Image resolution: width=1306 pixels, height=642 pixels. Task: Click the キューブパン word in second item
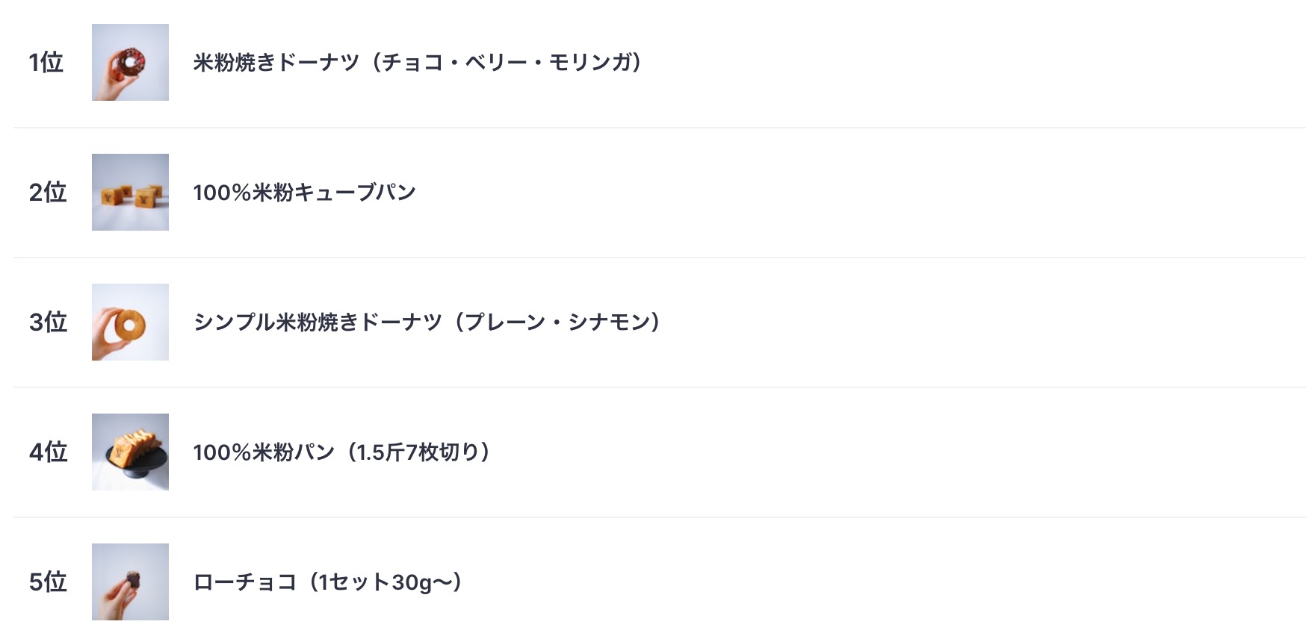(x=355, y=192)
